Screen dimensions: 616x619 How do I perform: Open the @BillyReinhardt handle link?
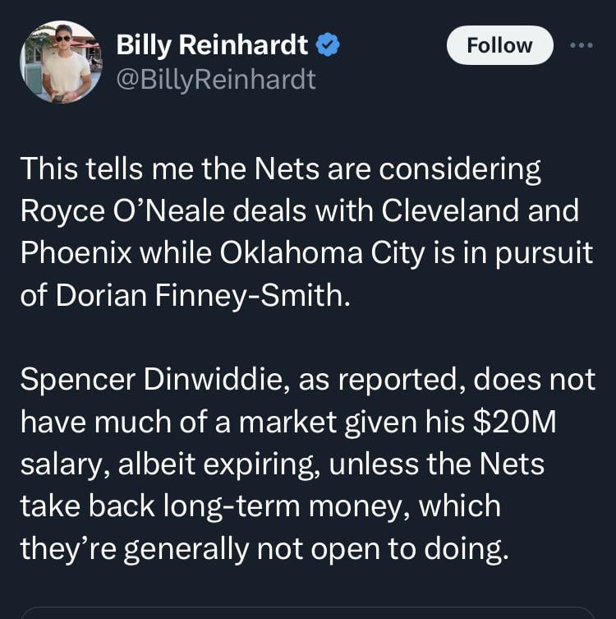tap(216, 79)
